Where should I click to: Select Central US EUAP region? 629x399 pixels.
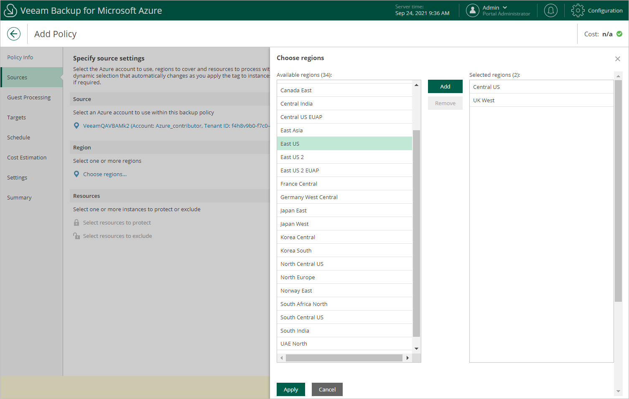click(345, 117)
